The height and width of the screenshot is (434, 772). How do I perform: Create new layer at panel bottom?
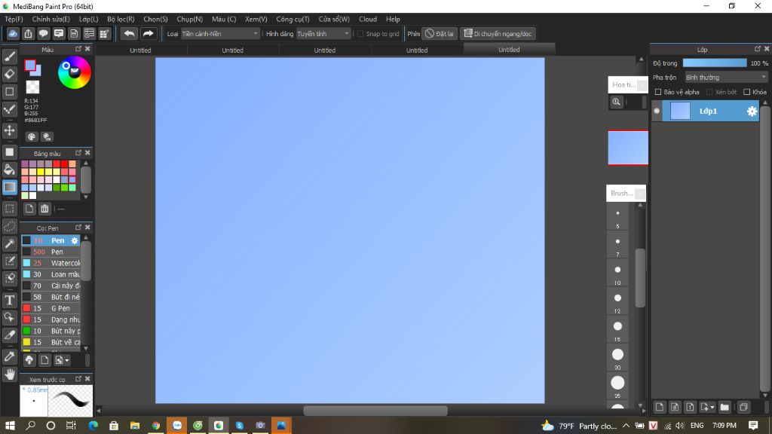[659, 407]
